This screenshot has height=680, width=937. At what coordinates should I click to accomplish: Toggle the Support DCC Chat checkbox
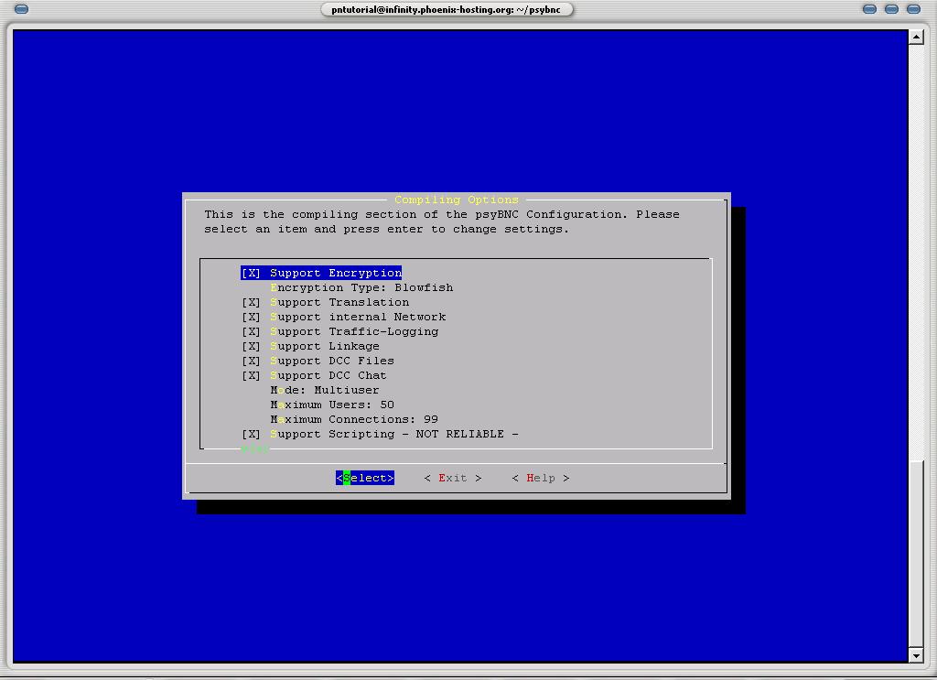251,375
